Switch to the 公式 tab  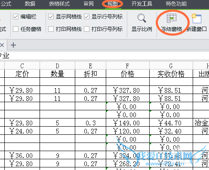(6, 4)
